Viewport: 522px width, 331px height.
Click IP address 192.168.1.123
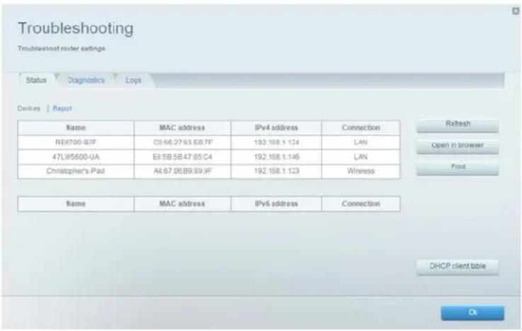(x=276, y=171)
